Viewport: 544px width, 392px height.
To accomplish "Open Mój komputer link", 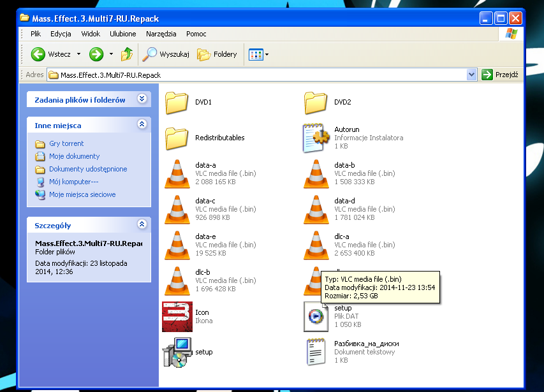I will (x=73, y=182).
